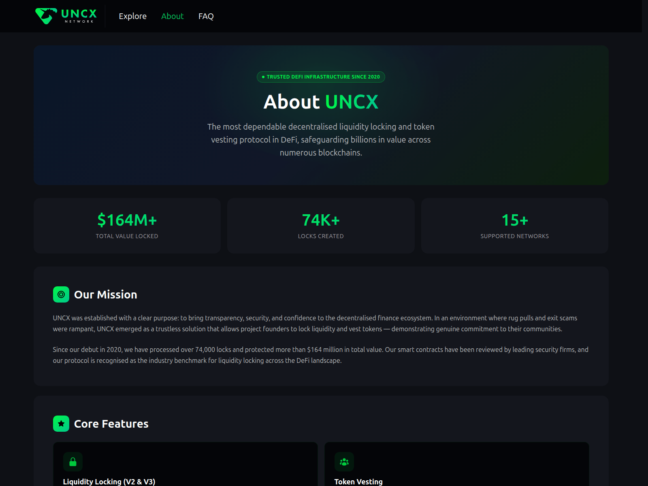Click the paragraph starting 'Since our debut in 2020'
Image resolution: width=648 pixels, height=486 pixels.
(321, 355)
